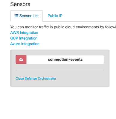Screen dimensions: 116x119
Task: Follow the Cisco Defense Orchestrator link
Action: 36,79
